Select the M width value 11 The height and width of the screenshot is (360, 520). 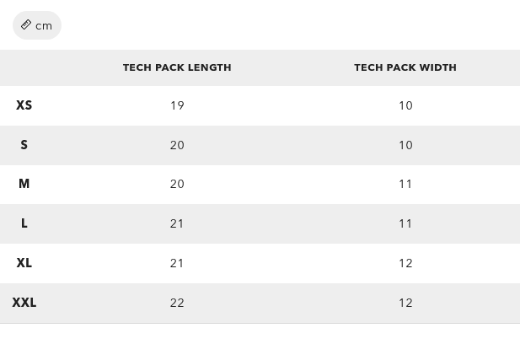point(405,184)
